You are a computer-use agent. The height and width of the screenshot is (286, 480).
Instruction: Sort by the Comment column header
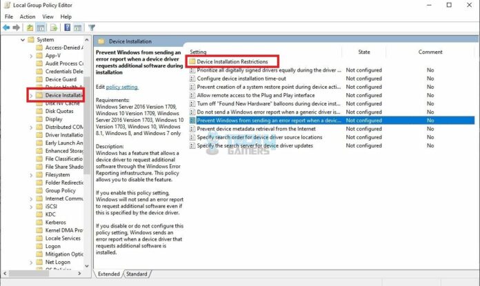click(x=430, y=52)
